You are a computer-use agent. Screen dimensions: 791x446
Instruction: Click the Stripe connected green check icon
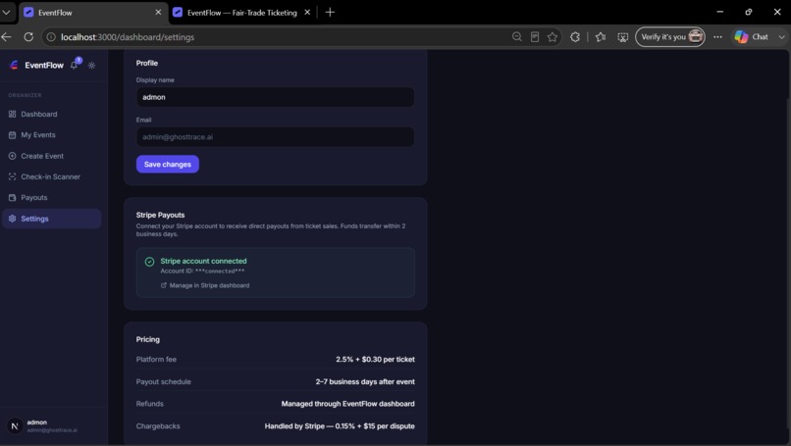tap(149, 262)
